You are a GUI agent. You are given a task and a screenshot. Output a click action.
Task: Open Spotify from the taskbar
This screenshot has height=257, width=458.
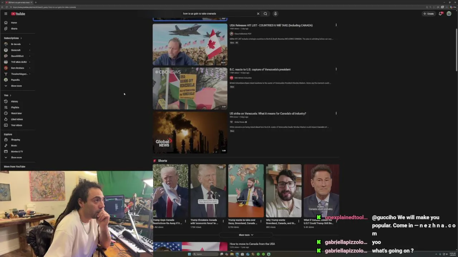(258, 254)
